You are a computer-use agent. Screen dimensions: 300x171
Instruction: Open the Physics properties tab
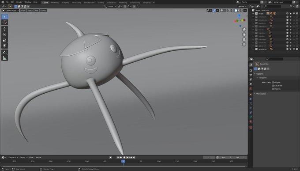click(251, 108)
